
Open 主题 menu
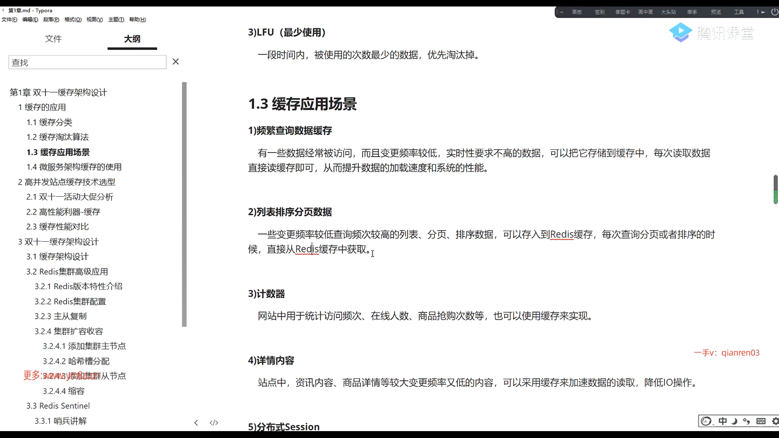116,19
